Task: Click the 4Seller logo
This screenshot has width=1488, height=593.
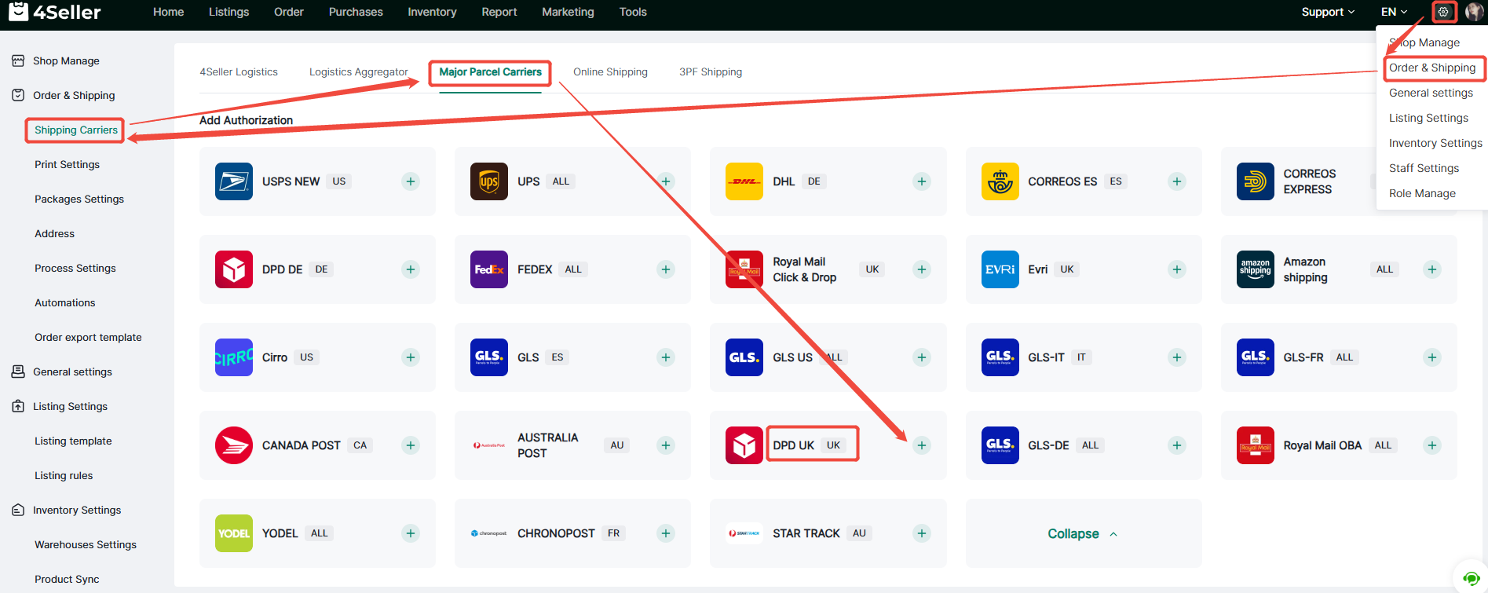Action: (x=55, y=12)
